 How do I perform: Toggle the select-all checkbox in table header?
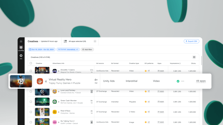[31, 63]
